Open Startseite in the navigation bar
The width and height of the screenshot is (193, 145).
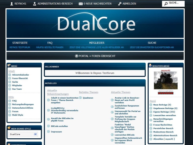point(20,43)
